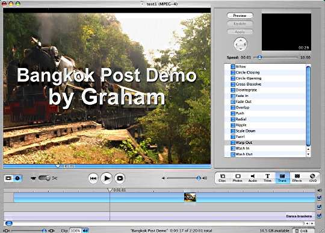Click the loud volume speaker icon

[205, 178]
